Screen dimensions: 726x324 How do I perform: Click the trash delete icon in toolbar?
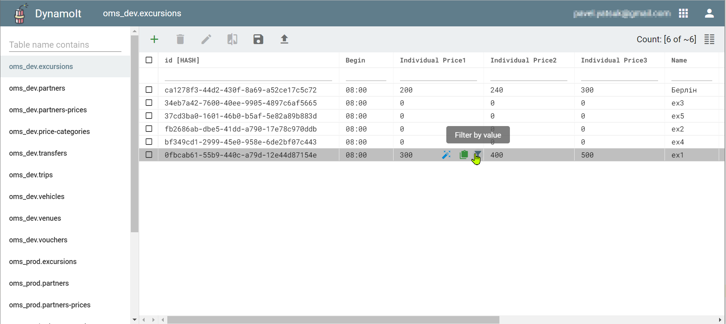pos(180,39)
